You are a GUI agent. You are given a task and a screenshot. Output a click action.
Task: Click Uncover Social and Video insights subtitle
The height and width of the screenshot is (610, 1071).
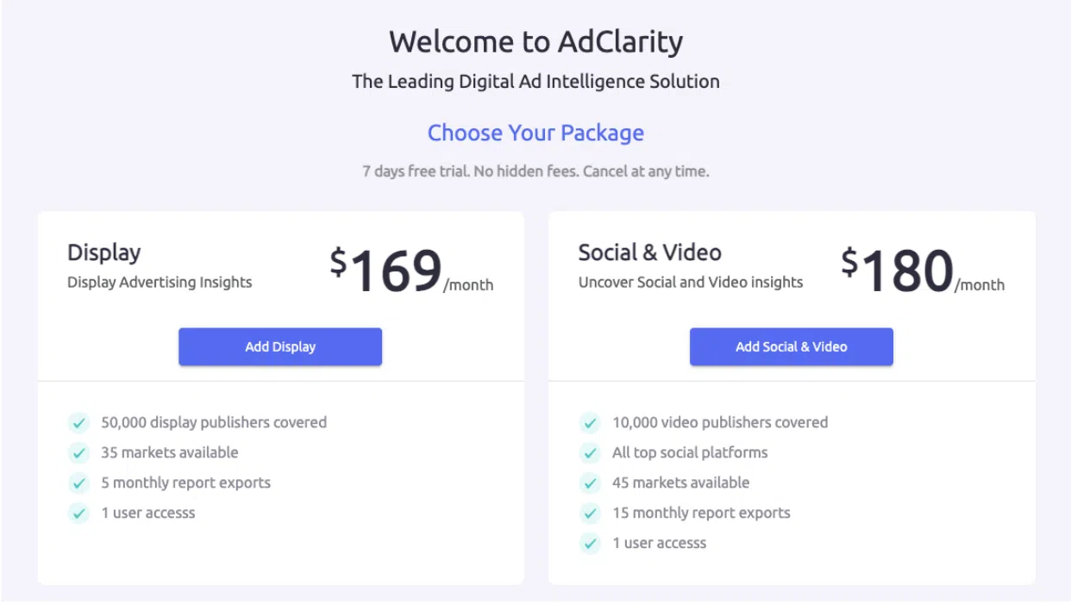(690, 282)
